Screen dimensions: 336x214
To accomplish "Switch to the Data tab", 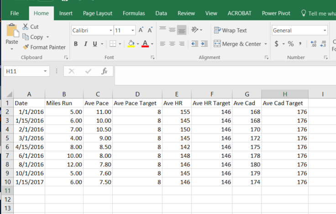I will click(161, 13).
